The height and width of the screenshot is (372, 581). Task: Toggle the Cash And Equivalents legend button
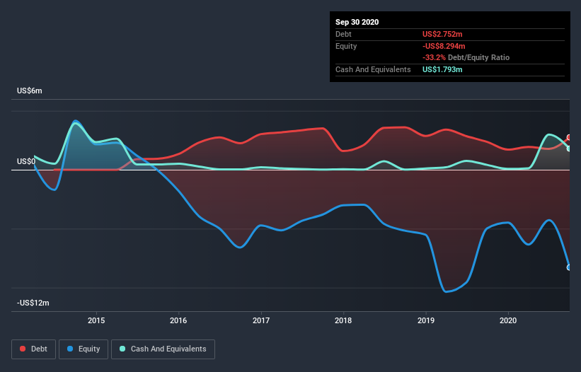tap(163, 349)
